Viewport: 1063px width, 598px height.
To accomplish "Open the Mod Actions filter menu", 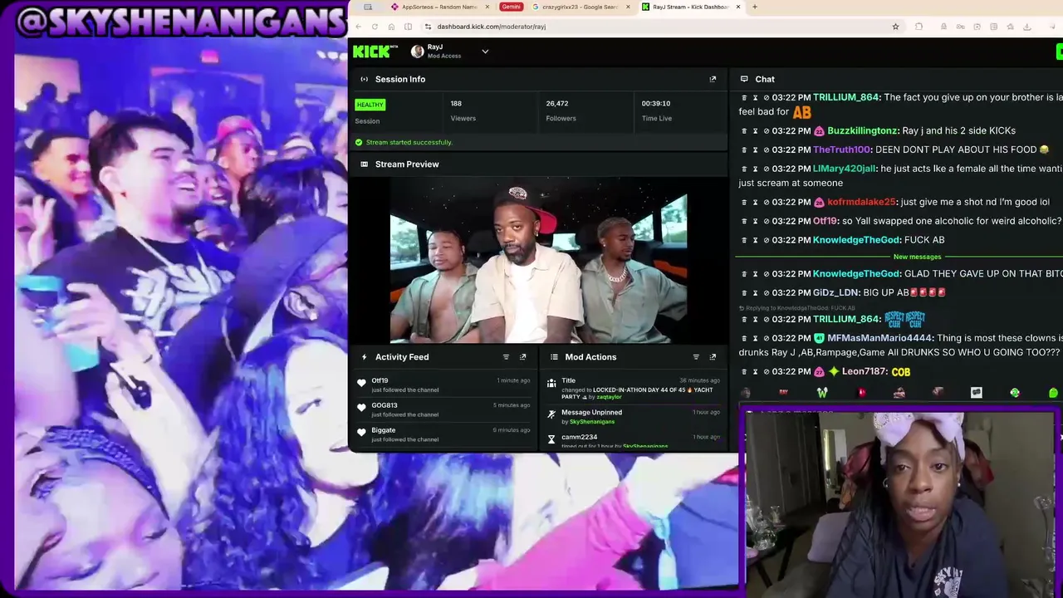I will point(696,357).
